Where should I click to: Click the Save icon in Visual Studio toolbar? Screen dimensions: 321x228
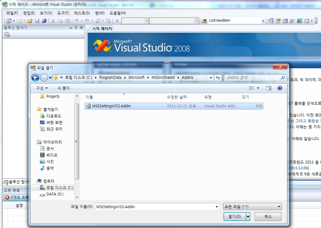click(37, 21)
